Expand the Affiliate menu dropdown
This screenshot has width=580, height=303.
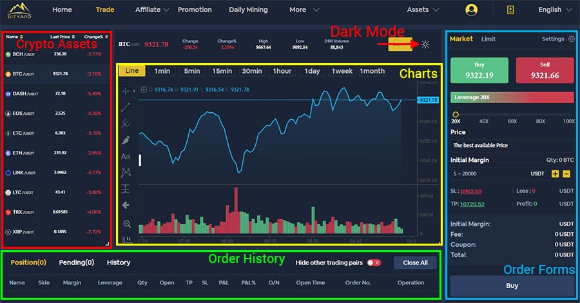[152, 10]
